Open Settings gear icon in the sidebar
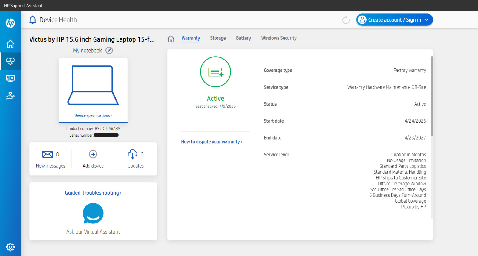Screen dimensions: 478x256 point(10,247)
